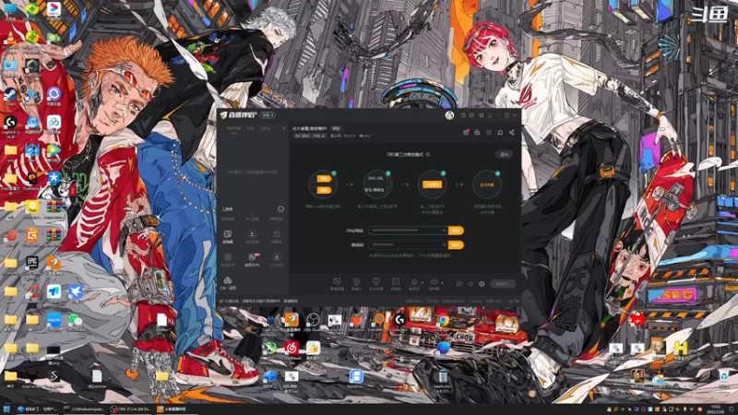Click the gift icon with red dot
The width and height of the screenshot is (738, 415).
click(x=466, y=132)
